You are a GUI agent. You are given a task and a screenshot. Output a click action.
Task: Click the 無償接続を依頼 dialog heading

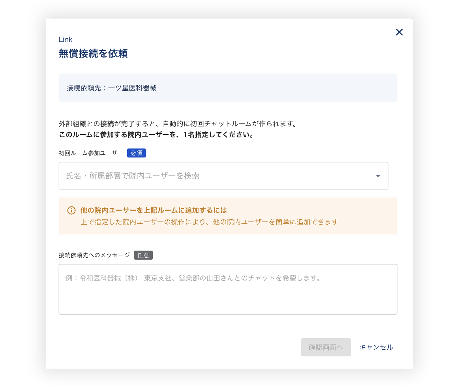click(x=93, y=54)
